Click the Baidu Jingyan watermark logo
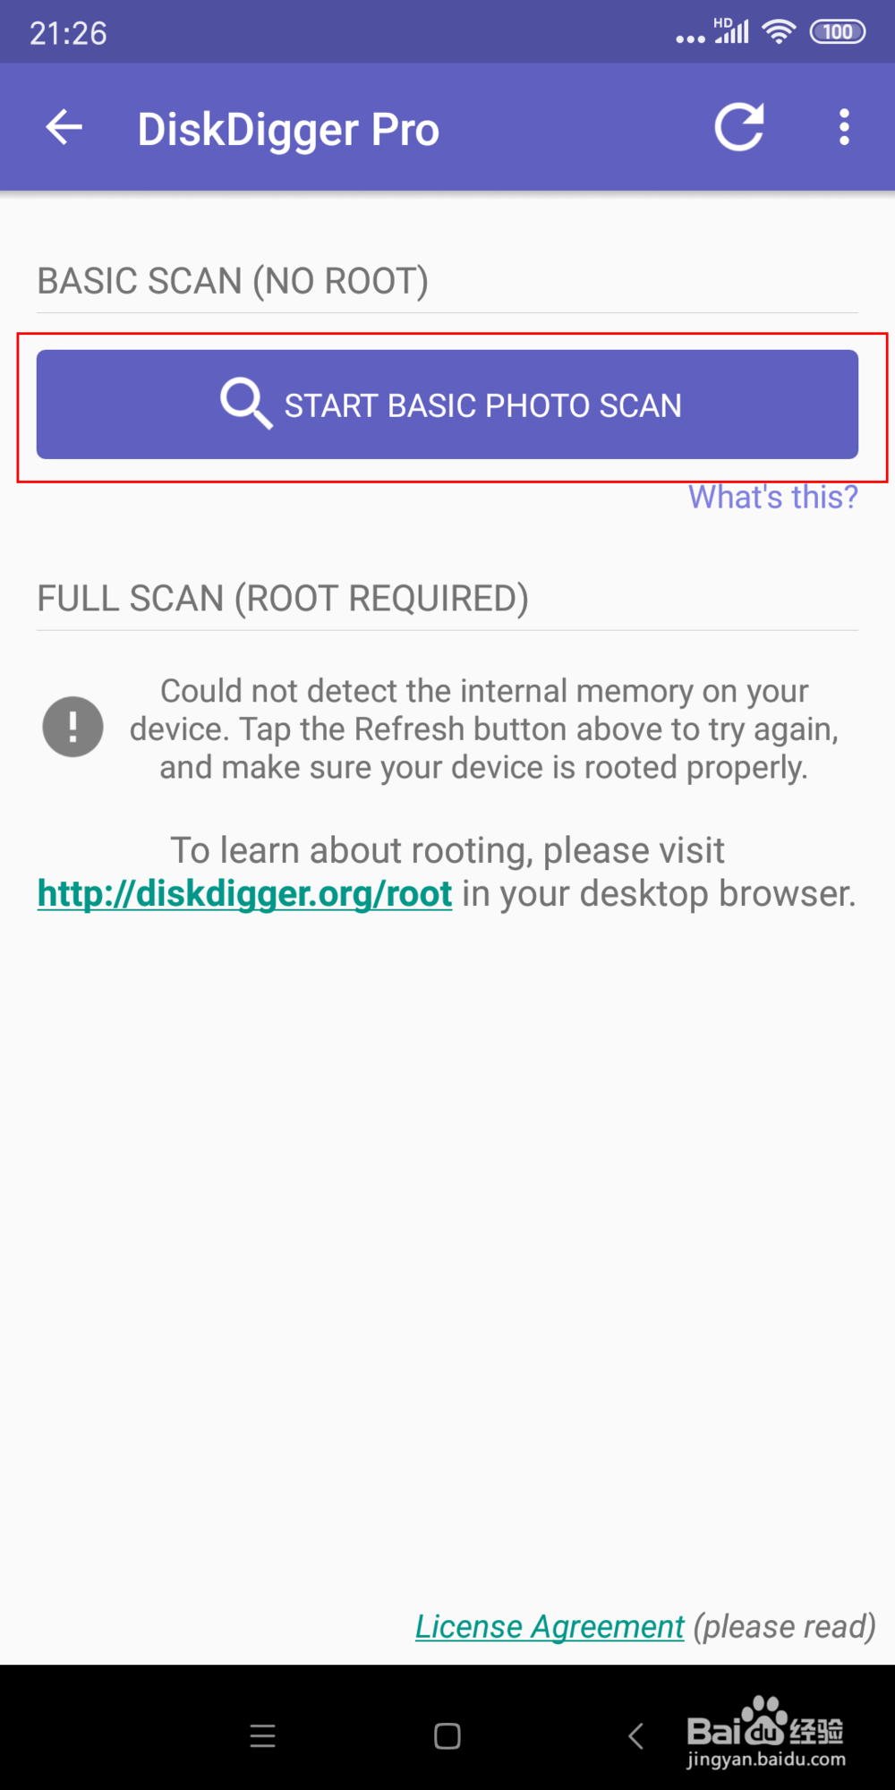 (x=766, y=1732)
